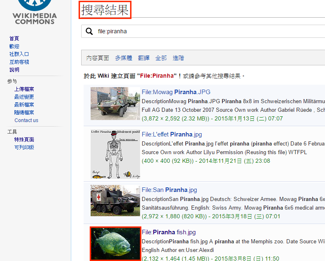
Task: Open the File:L'effet Piranha.jpg link
Action: click(172, 134)
